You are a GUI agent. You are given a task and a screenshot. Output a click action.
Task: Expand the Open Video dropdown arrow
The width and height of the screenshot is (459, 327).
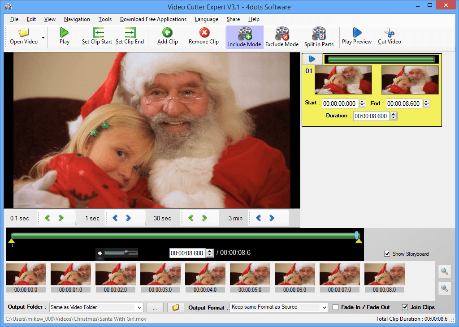click(43, 38)
